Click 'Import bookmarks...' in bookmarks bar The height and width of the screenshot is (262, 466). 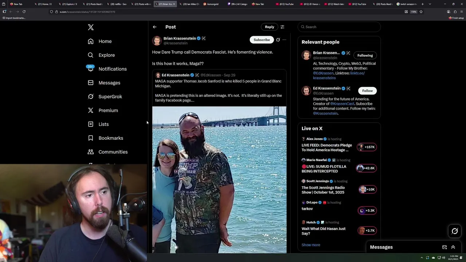coord(13,18)
